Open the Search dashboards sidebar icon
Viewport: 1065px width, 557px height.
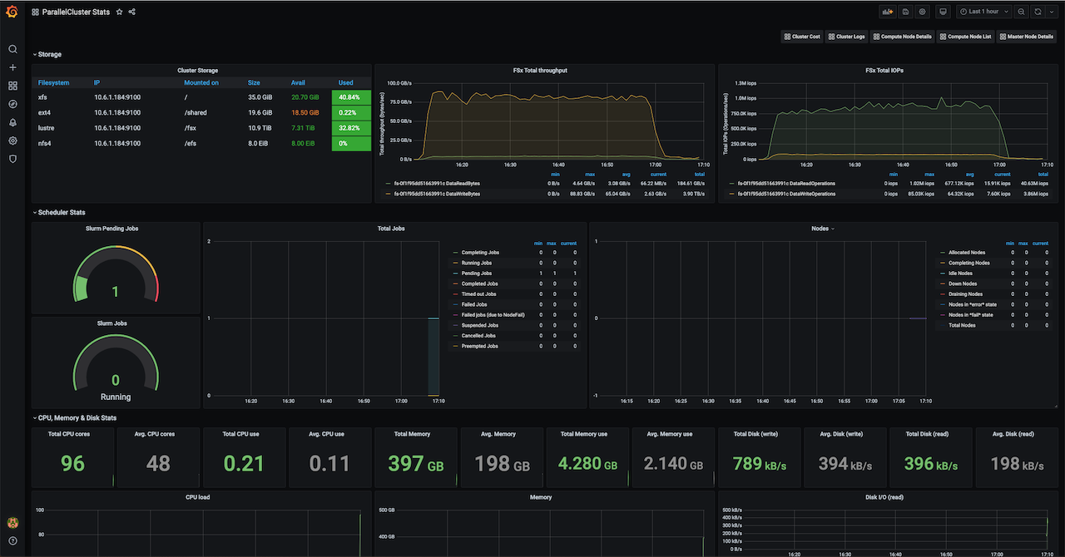pyautogui.click(x=12, y=49)
